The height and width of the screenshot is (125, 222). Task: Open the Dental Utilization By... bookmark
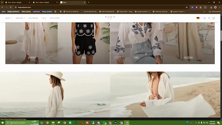pyautogui.click(x=89, y=12)
